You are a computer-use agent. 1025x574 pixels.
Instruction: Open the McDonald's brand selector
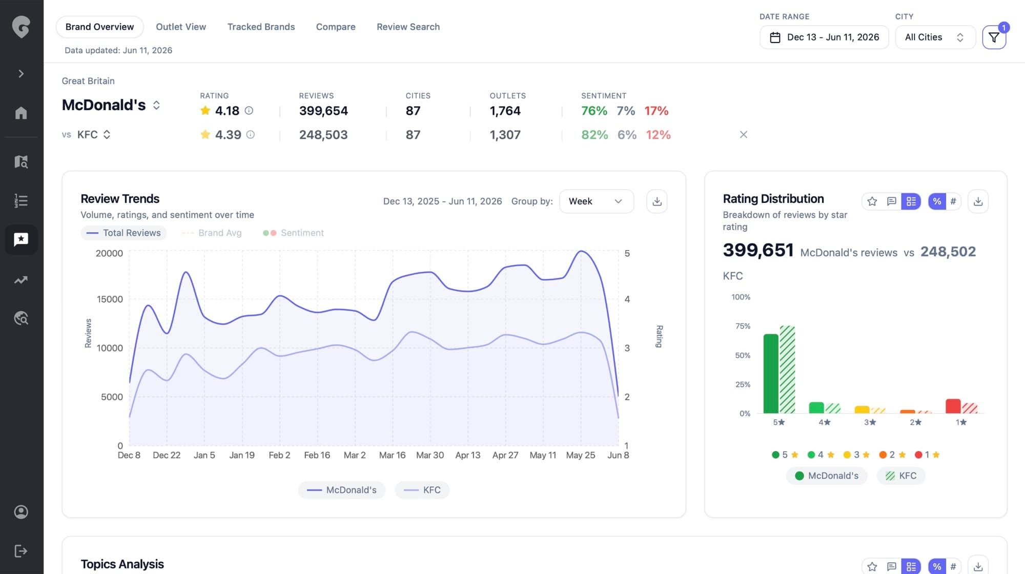111,105
